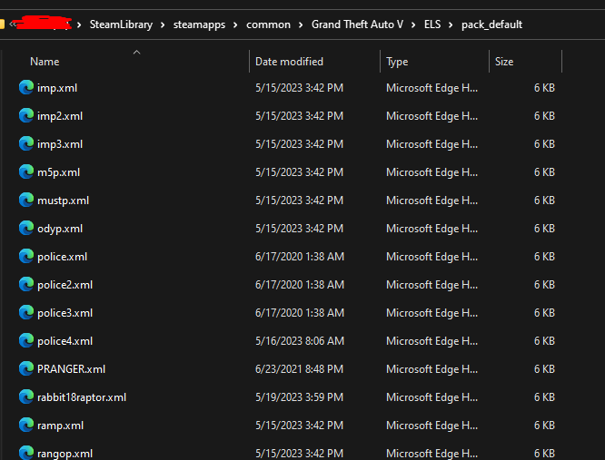Sort files by Date modified column
This screenshot has height=460, width=605.
click(289, 62)
